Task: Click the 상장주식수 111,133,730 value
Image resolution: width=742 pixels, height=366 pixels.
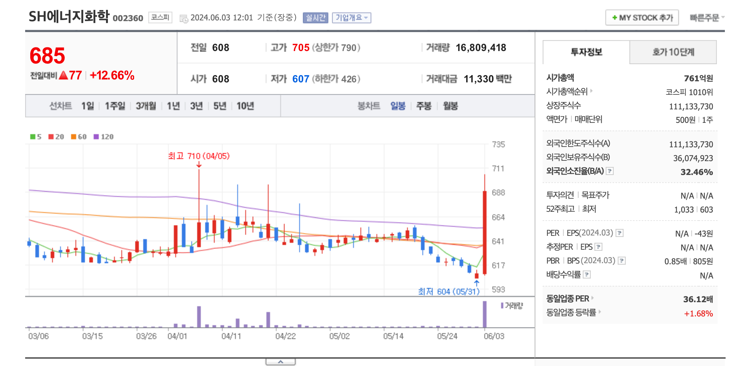Action: click(691, 106)
